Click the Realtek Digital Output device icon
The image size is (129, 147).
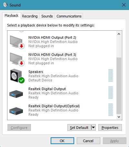(x=16, y=94)
